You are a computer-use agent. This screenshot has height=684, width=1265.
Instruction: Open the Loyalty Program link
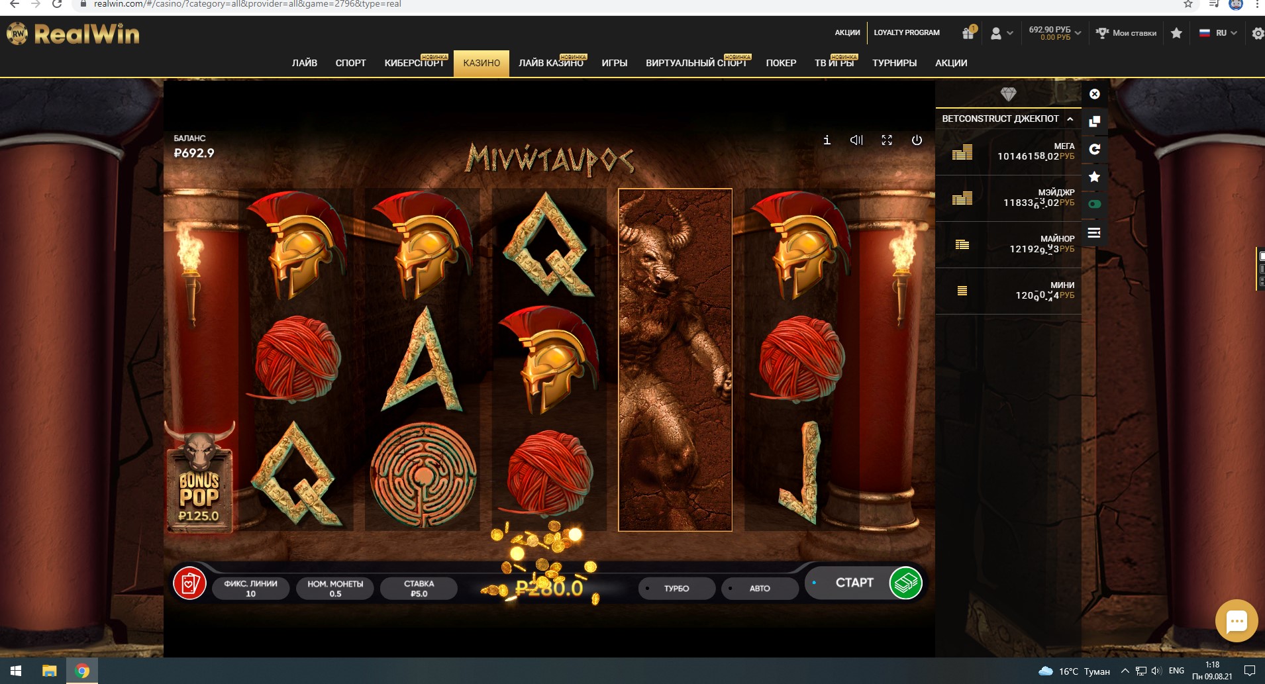pos(907,32)
